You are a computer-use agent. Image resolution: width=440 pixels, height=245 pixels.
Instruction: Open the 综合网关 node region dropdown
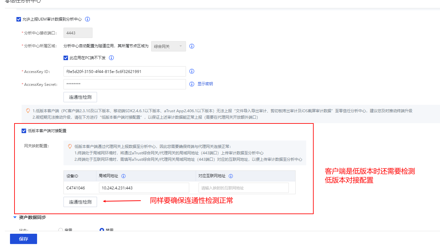point(168,46)
